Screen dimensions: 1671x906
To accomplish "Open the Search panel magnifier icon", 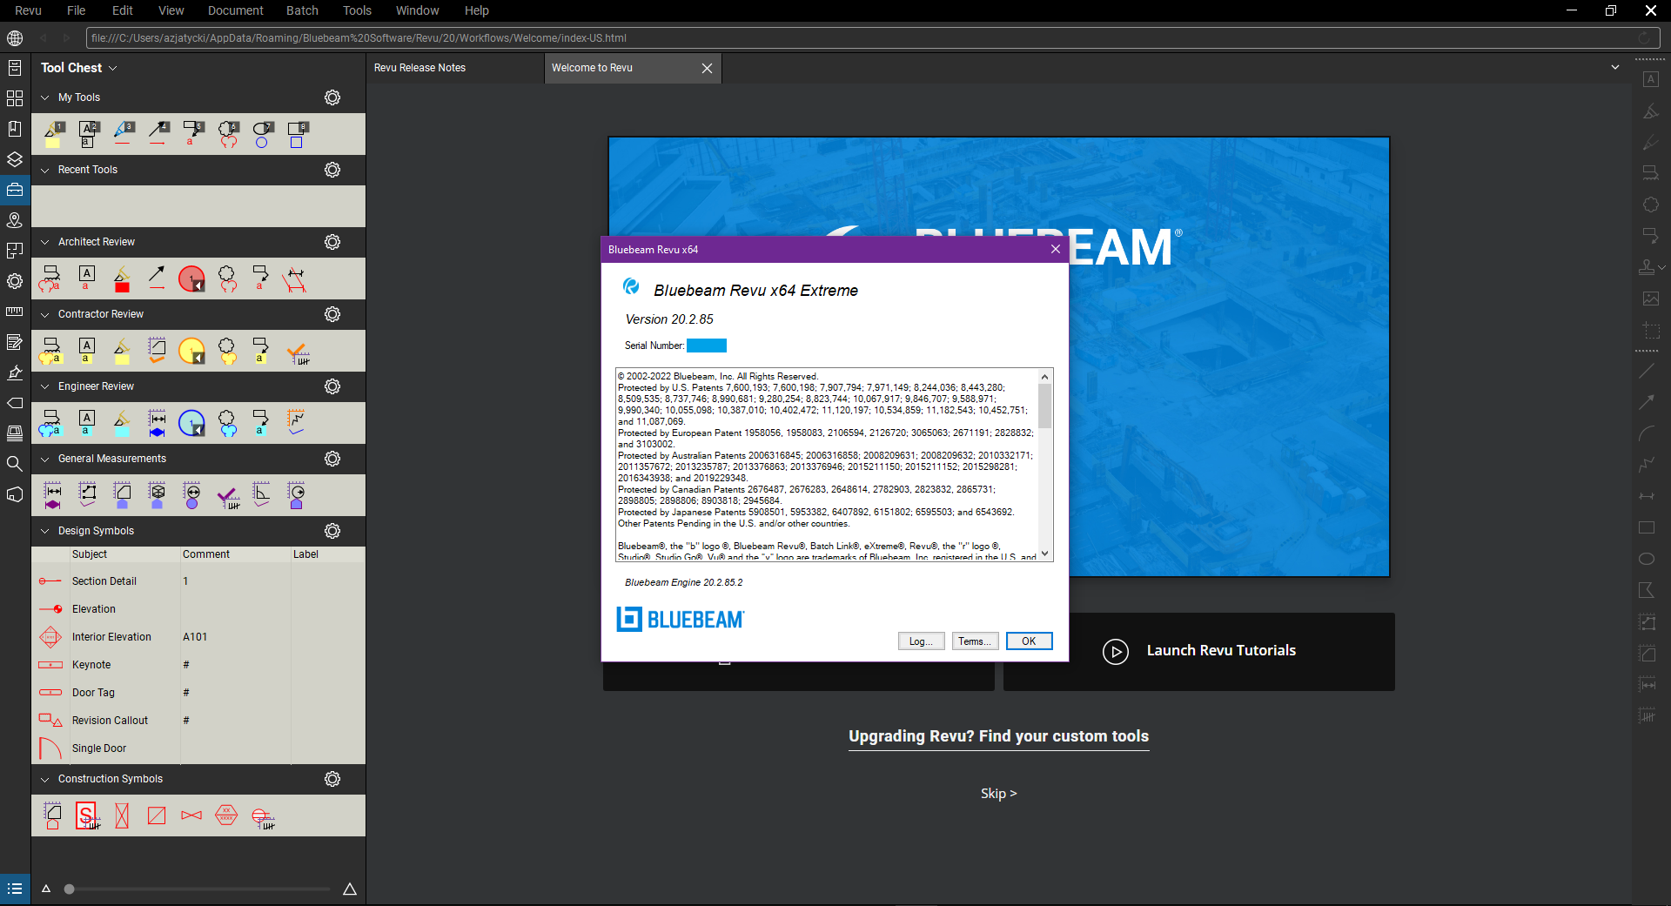I will [x=15, y=464].
